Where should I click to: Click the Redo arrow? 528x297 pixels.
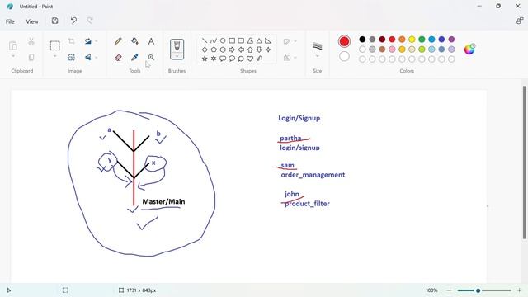90,21
